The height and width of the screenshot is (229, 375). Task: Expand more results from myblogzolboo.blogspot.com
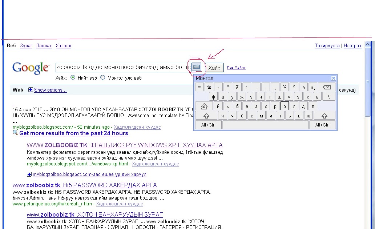coord(29,174)
